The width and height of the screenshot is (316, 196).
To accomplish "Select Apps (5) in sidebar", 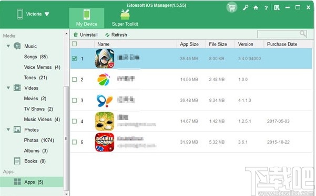I will point(32,182).
